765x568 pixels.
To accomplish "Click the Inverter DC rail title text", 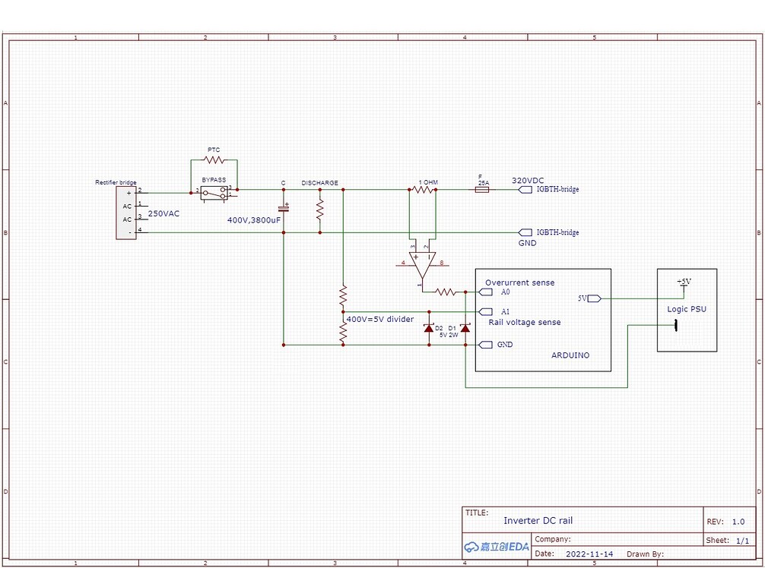I will pos(539,520).
